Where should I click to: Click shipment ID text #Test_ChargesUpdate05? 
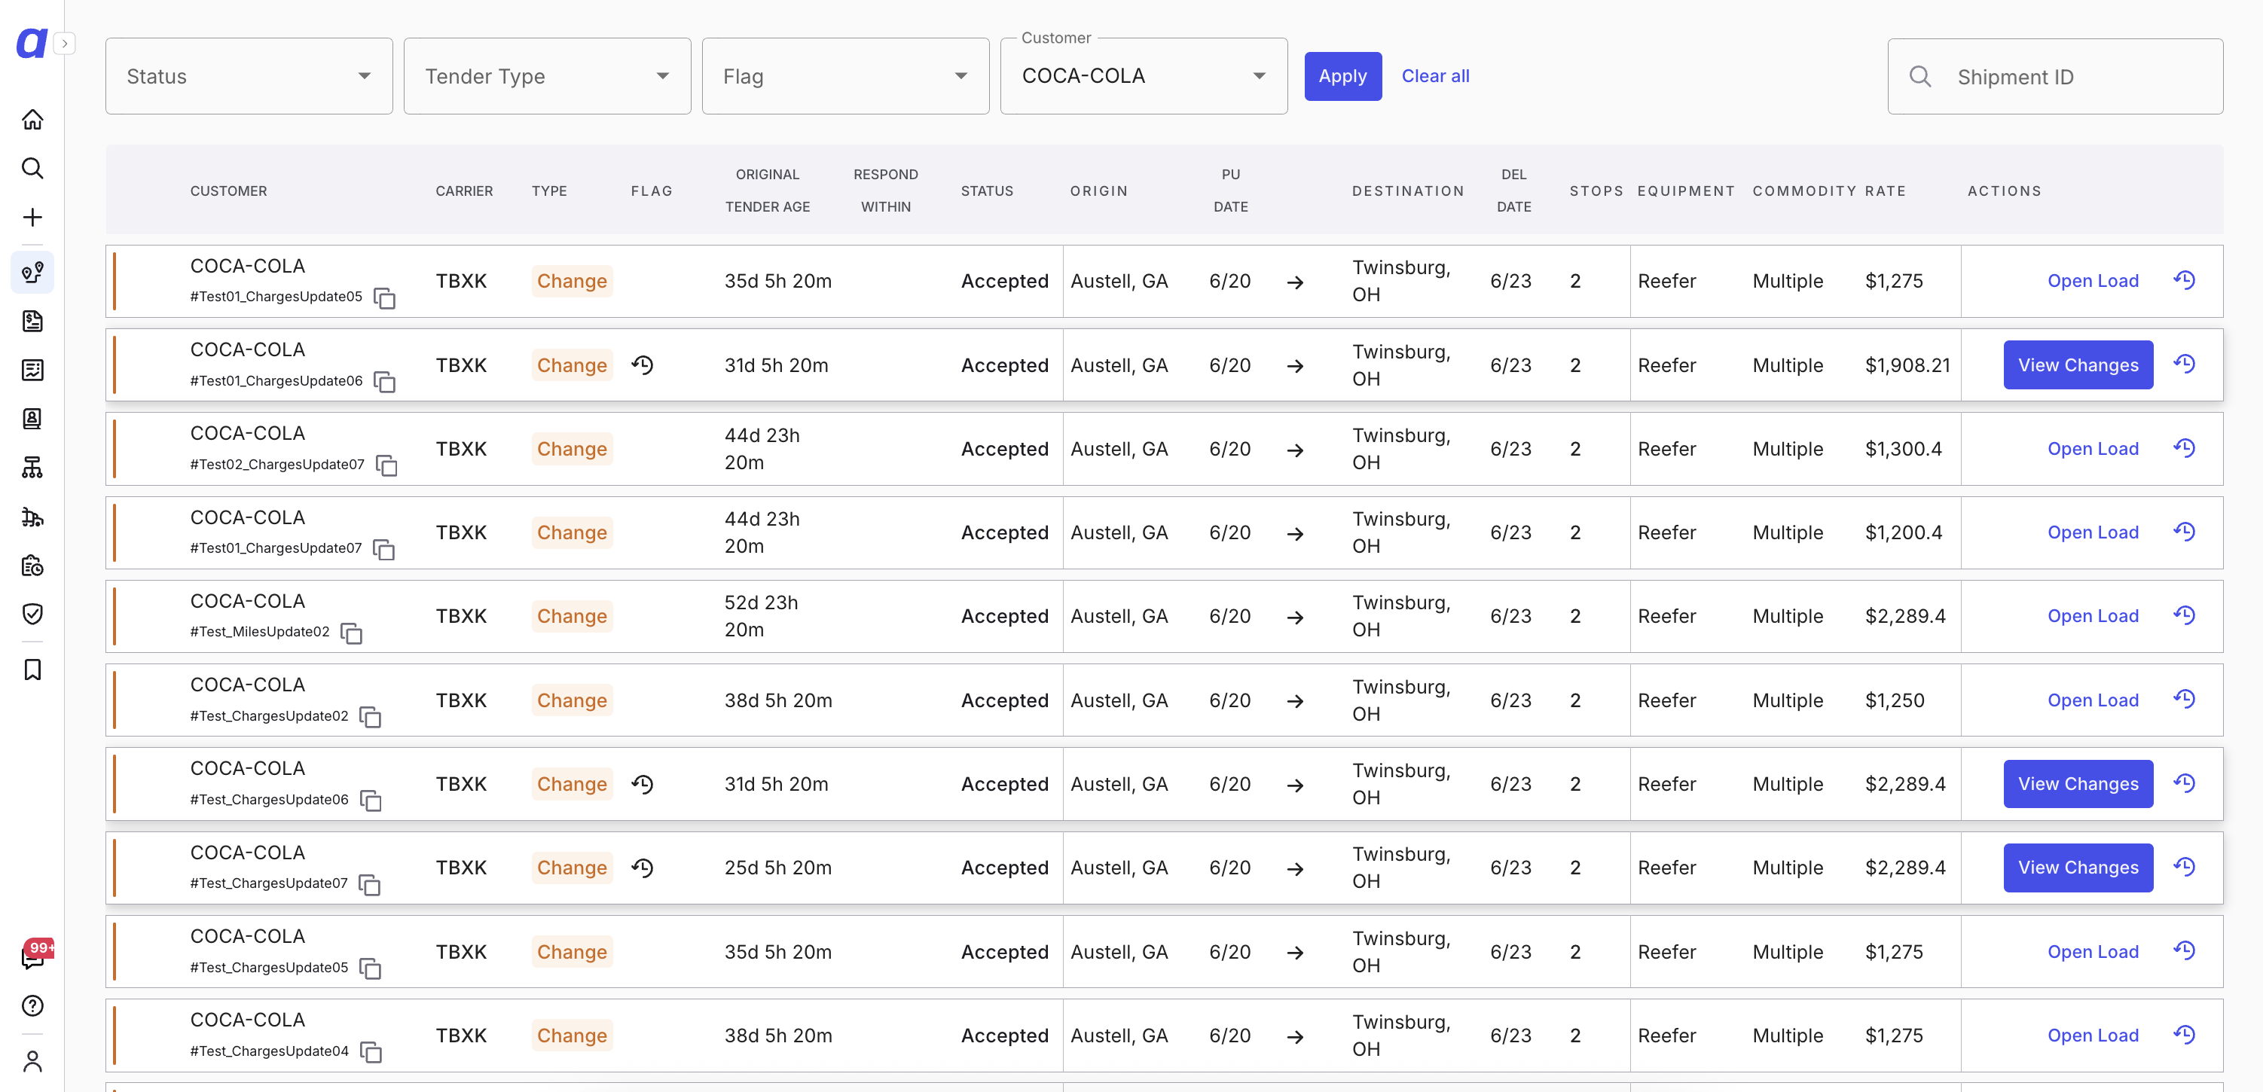click(269, 967)
